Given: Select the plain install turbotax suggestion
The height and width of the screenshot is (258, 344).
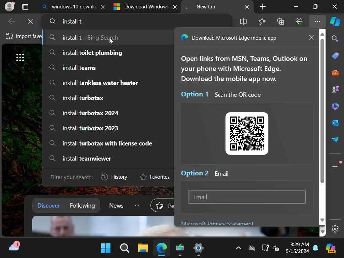Looking at the screenshot, I should [x=108, y=98].
